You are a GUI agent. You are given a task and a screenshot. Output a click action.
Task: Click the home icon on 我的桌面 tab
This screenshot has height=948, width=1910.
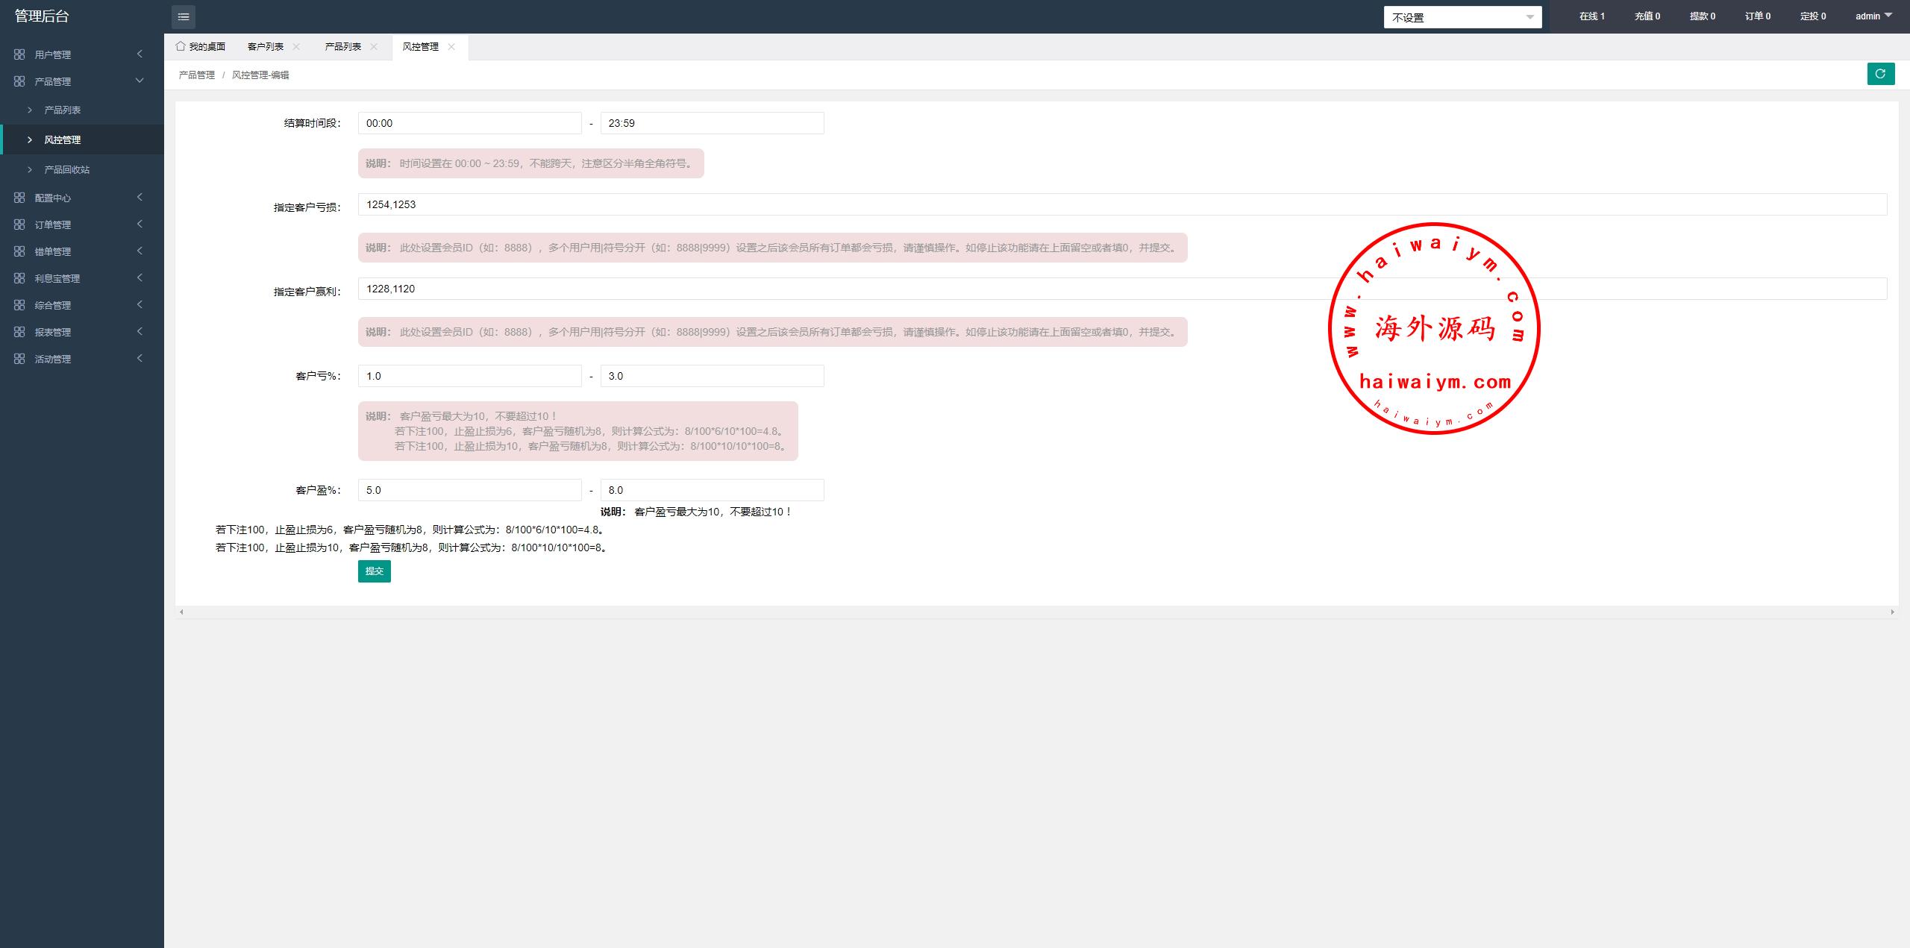(x=181, y=46)
